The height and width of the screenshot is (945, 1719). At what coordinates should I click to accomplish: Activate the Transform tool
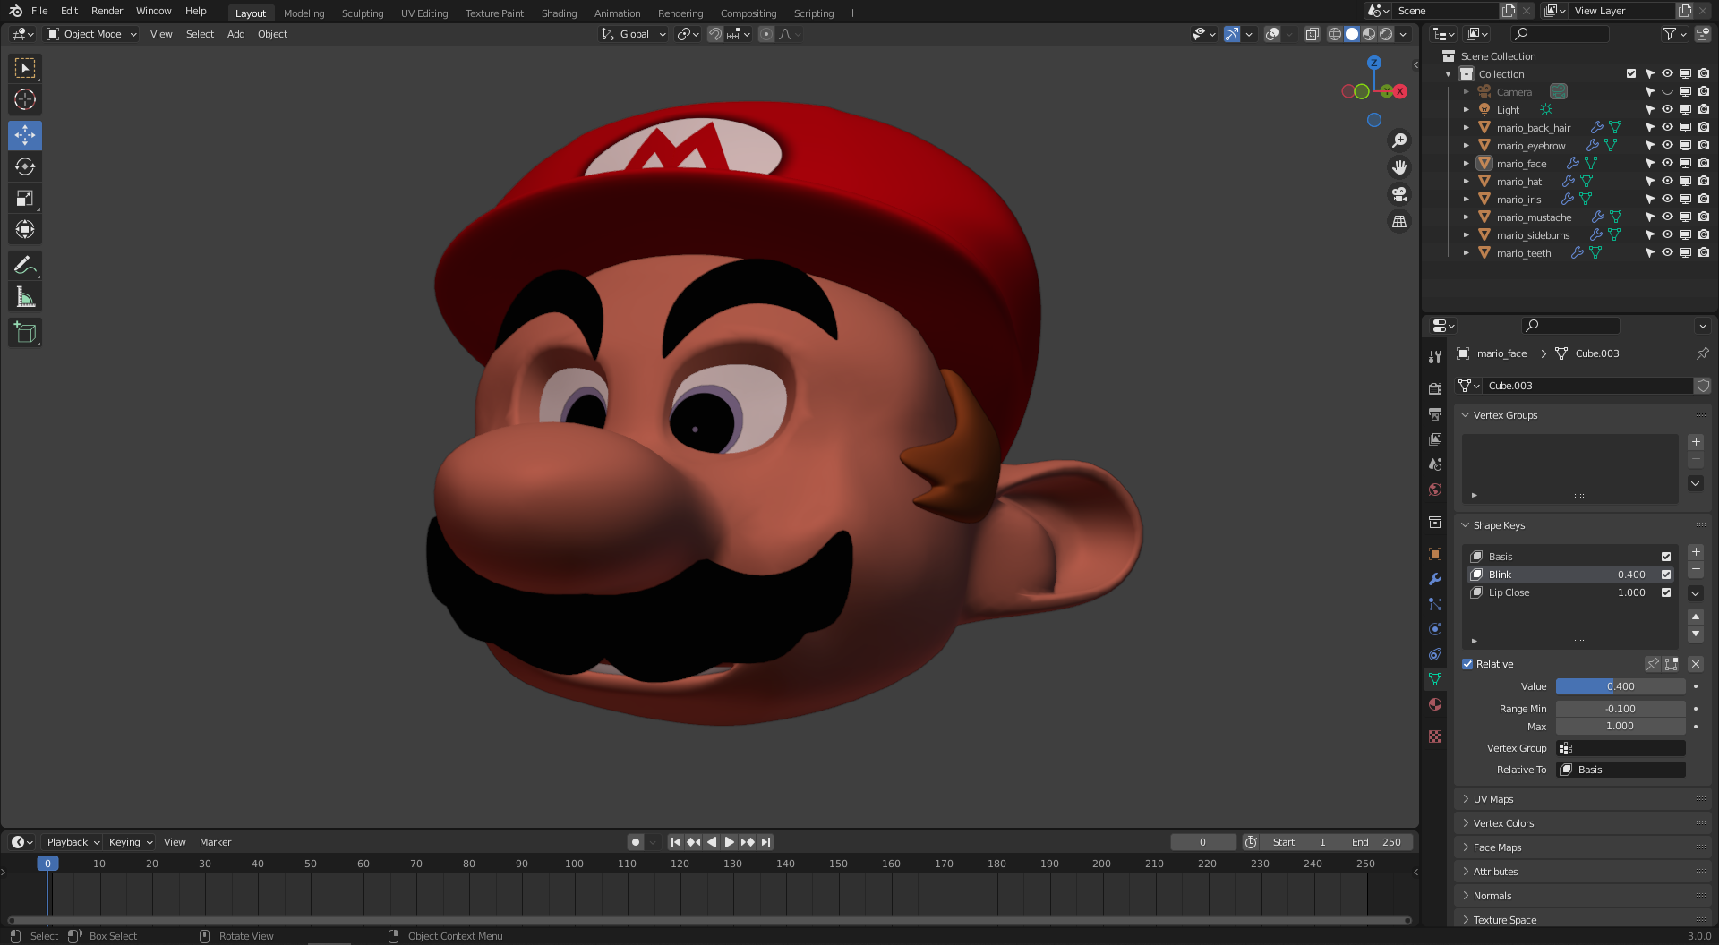point(25,229)
